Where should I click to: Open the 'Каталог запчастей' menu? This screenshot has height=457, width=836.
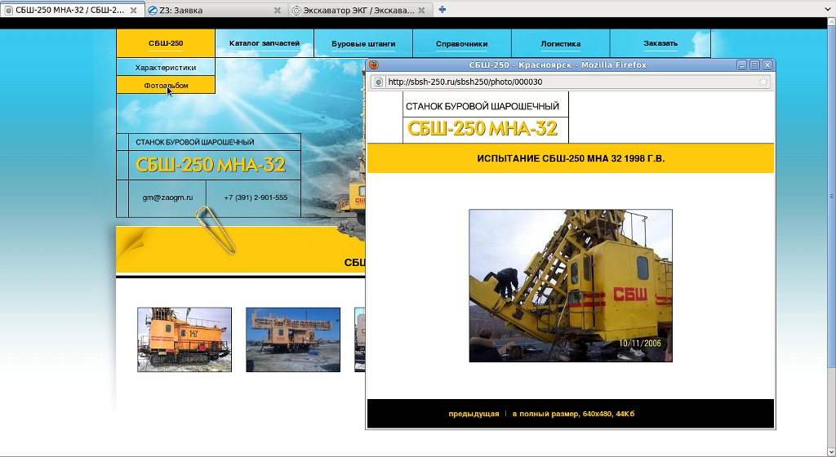coord(264,43)
